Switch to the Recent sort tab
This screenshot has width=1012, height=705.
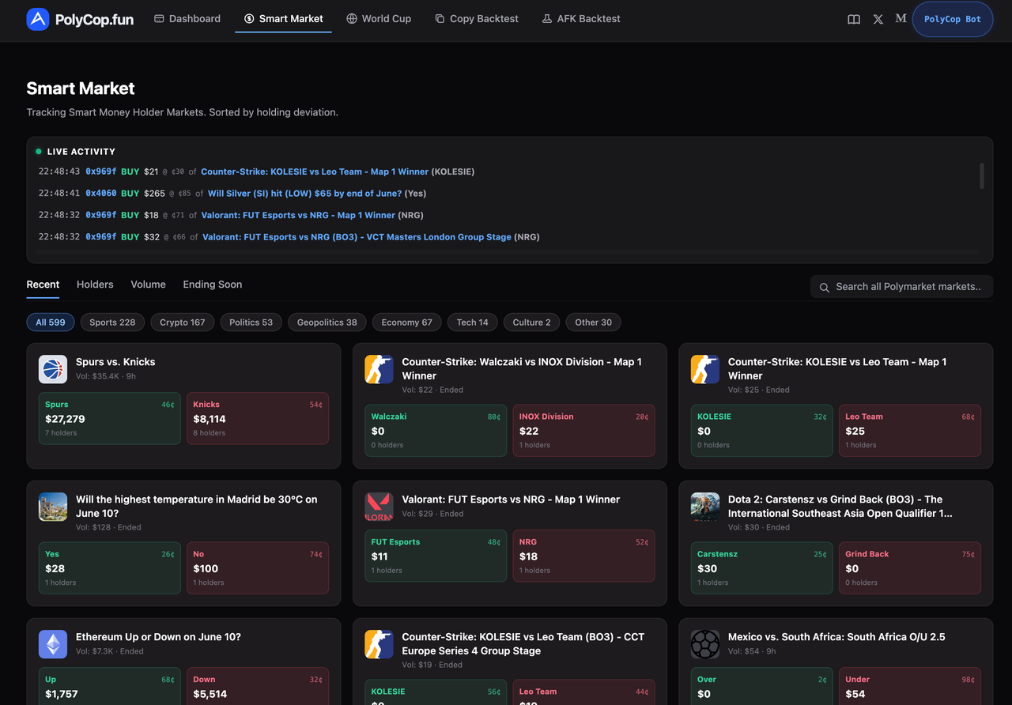pos(43,285)
